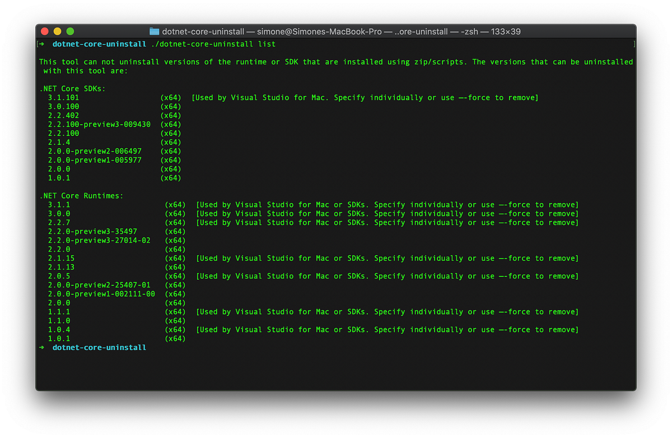Select runtime version 1.1.1
Screen dimensions: 672x438
click(59, 312)
